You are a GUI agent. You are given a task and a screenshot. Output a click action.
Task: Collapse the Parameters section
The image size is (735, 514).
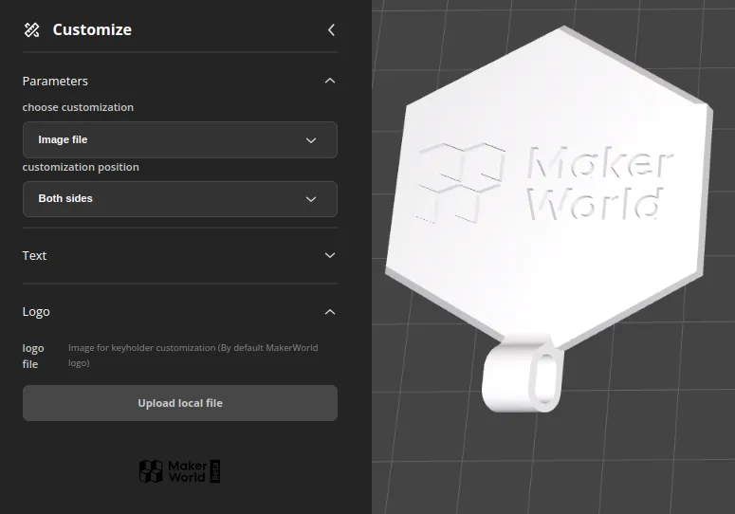[330, 81]
